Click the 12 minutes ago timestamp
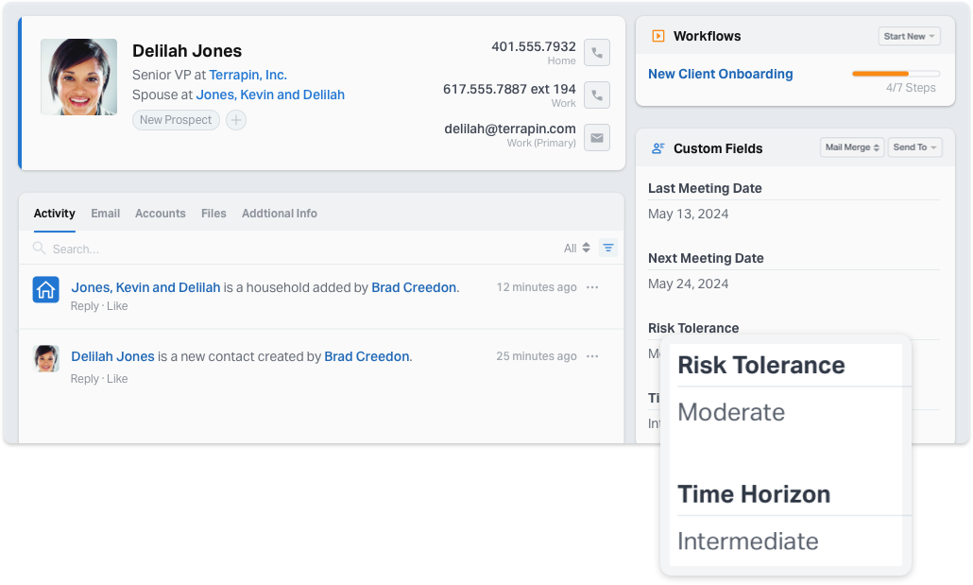This screenshot has width=973, height=585. coord(537,287)
